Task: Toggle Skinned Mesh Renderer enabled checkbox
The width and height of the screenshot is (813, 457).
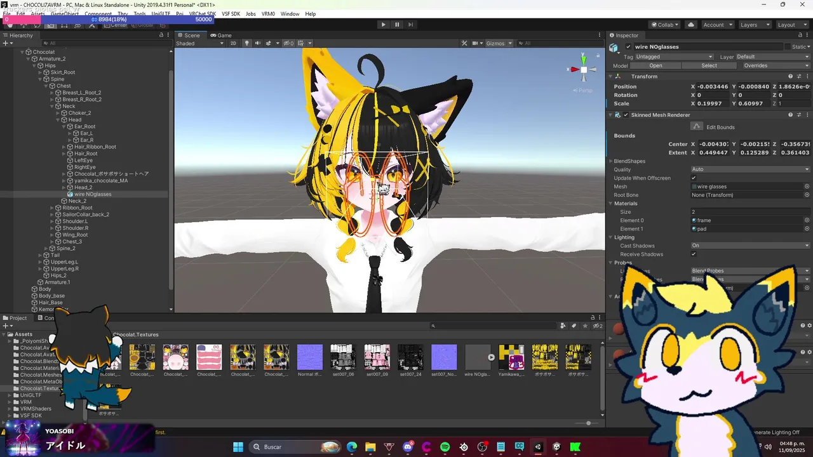Action: pos(626,115)
